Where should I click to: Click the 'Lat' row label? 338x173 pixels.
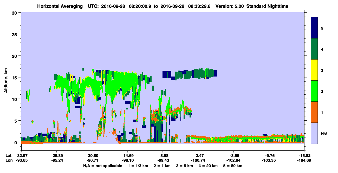point(8,156)
